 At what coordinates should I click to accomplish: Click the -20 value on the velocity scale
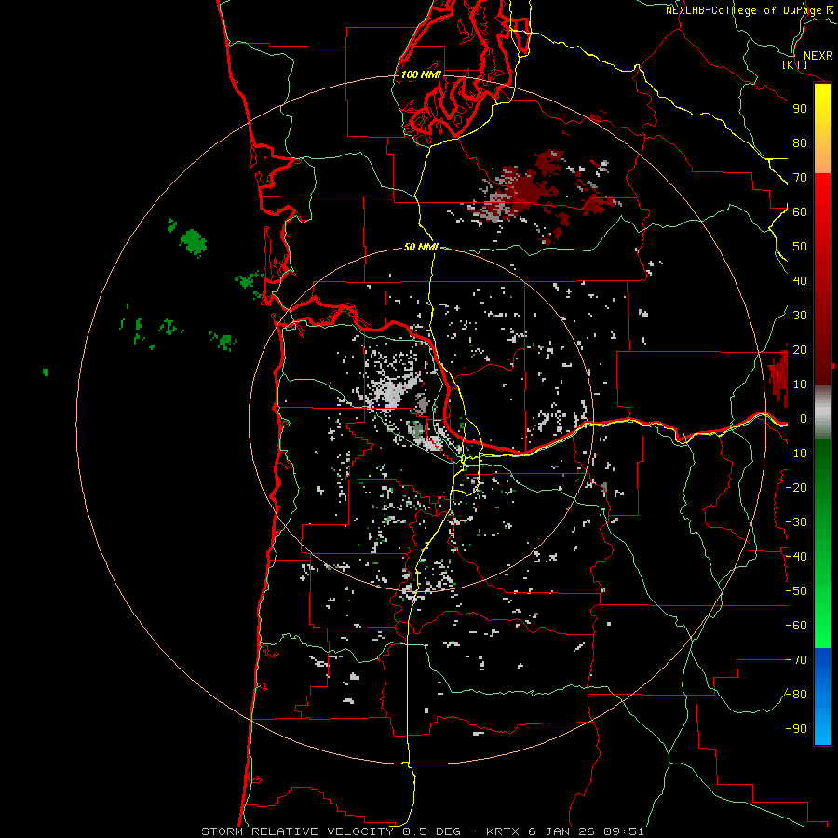pos(796,488)
